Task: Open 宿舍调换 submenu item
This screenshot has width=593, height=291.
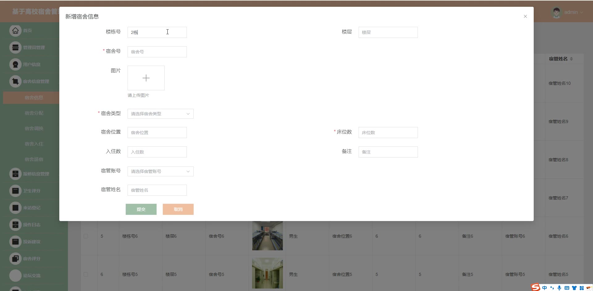Action: tap(34, 129)
